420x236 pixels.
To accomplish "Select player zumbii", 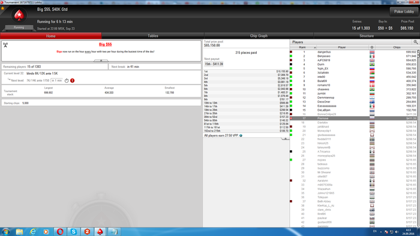I will point(353,93).
